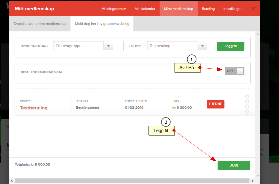Click the scroll up arrow

257,34
